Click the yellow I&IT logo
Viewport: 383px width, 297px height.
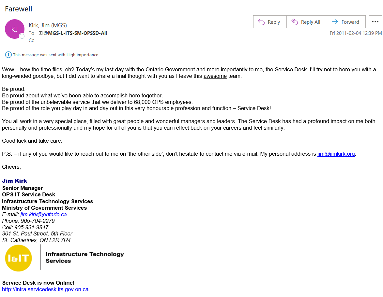pos(19,258)
